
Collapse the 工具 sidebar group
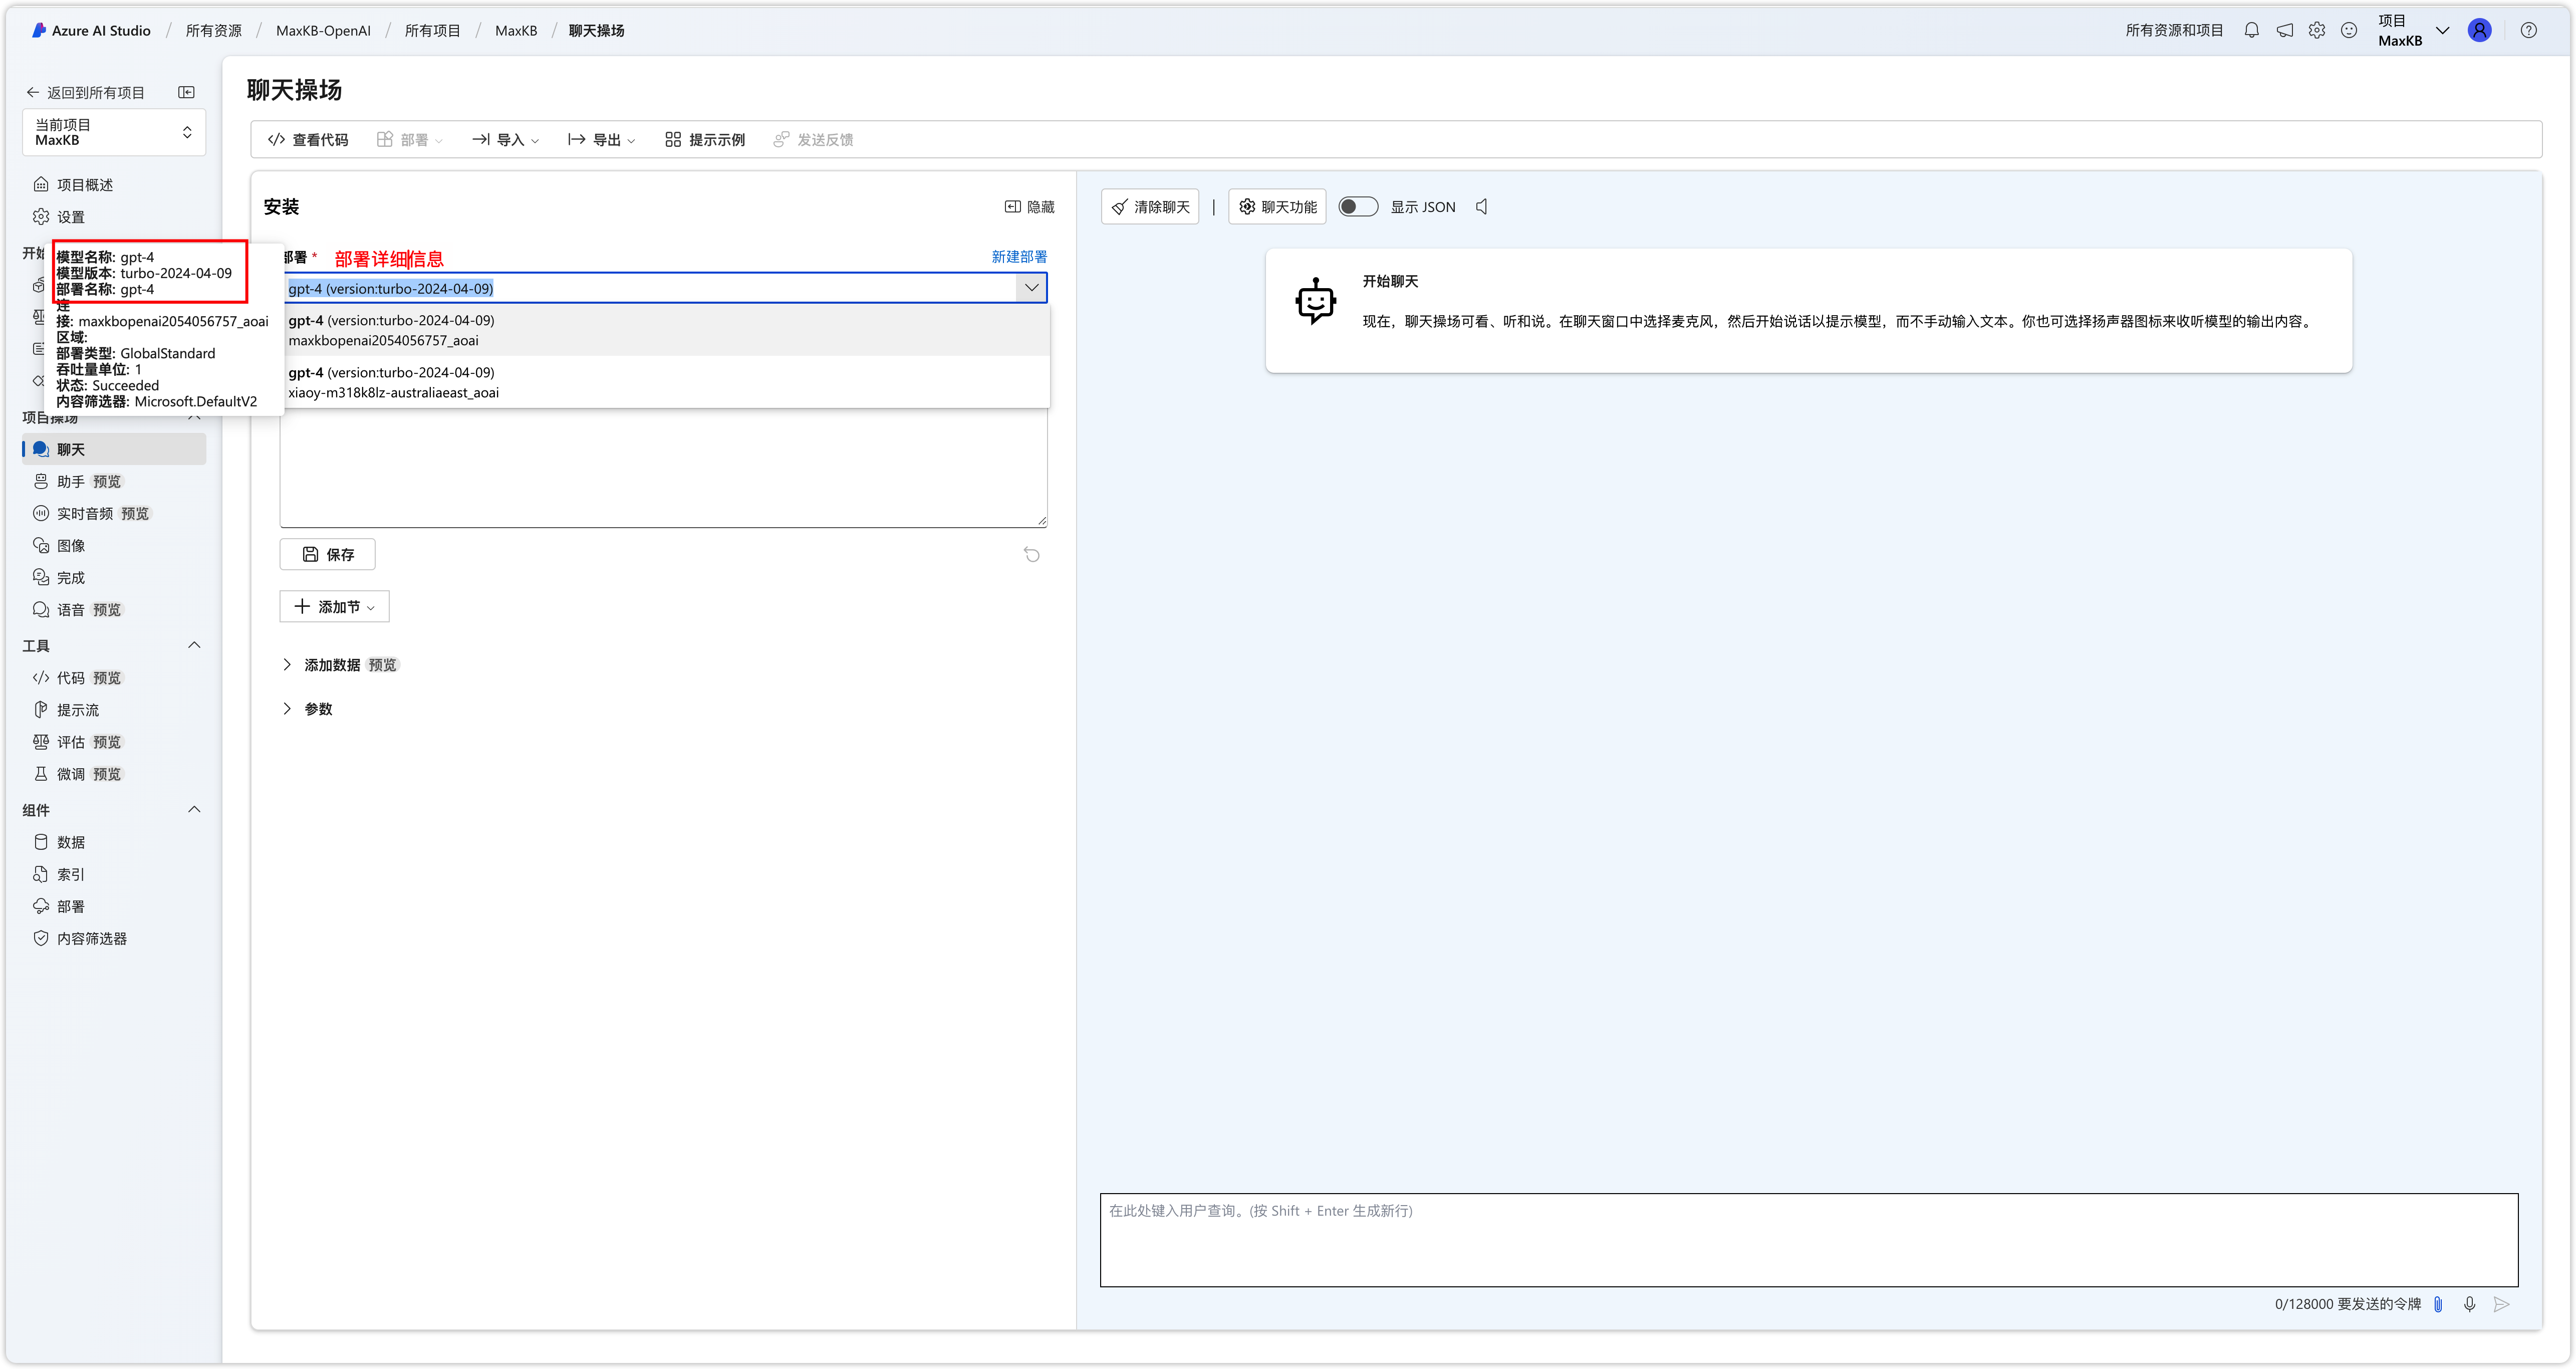tap(195, 645)
